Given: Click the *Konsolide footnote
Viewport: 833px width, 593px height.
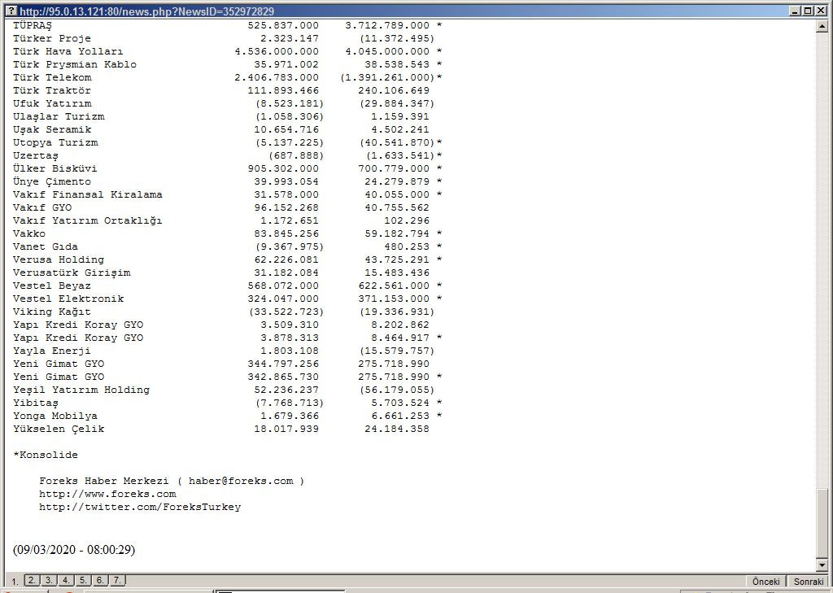Looking at the screenshot, I should tap(46, 455).
